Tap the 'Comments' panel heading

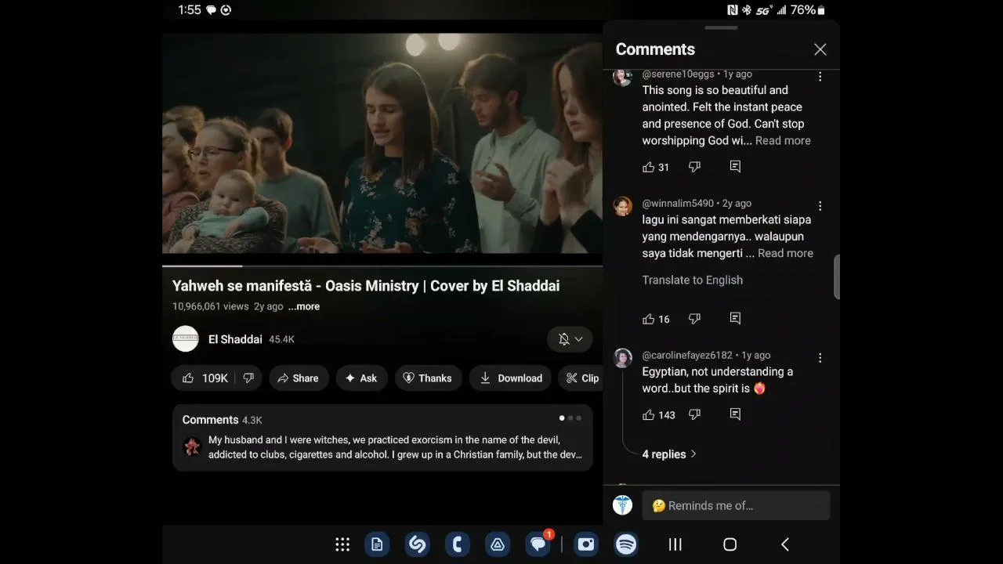(x=655, y=49)
